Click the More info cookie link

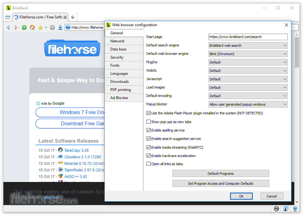click(51, 198)
